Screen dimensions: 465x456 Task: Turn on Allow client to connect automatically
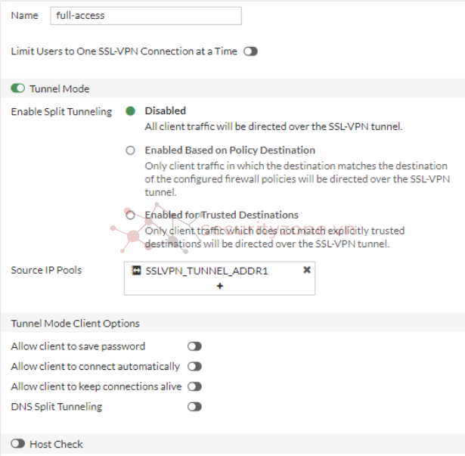click(x=194, y=367)
